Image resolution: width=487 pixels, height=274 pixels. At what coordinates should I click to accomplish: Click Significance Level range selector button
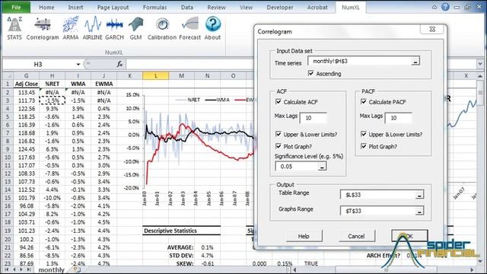point(322,167)
